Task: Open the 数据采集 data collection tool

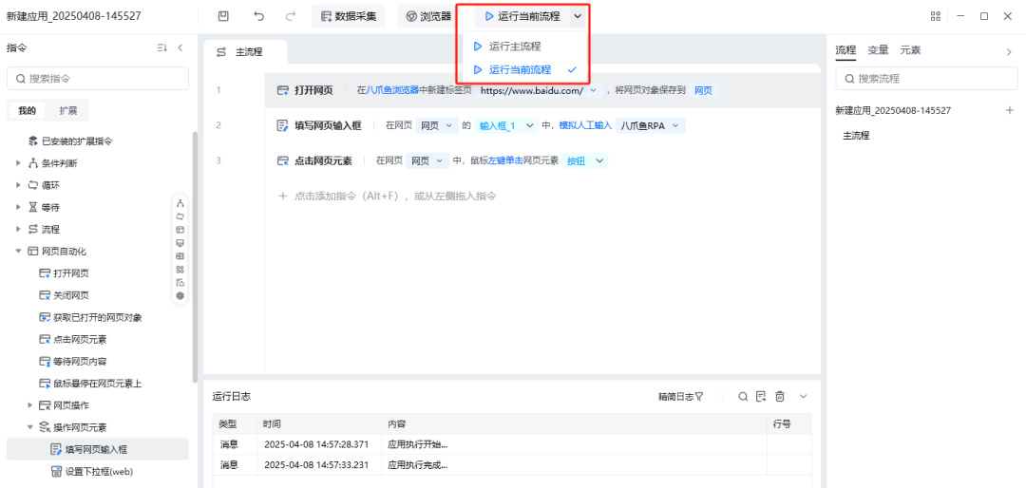Action: point(348,16)
